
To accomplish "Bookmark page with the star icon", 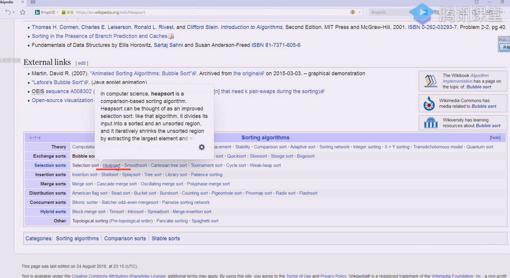I will tap(23, 12).
